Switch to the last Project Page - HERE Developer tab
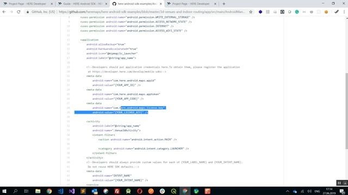The width and height of the screenshot is (348, 195). (191, 4)
